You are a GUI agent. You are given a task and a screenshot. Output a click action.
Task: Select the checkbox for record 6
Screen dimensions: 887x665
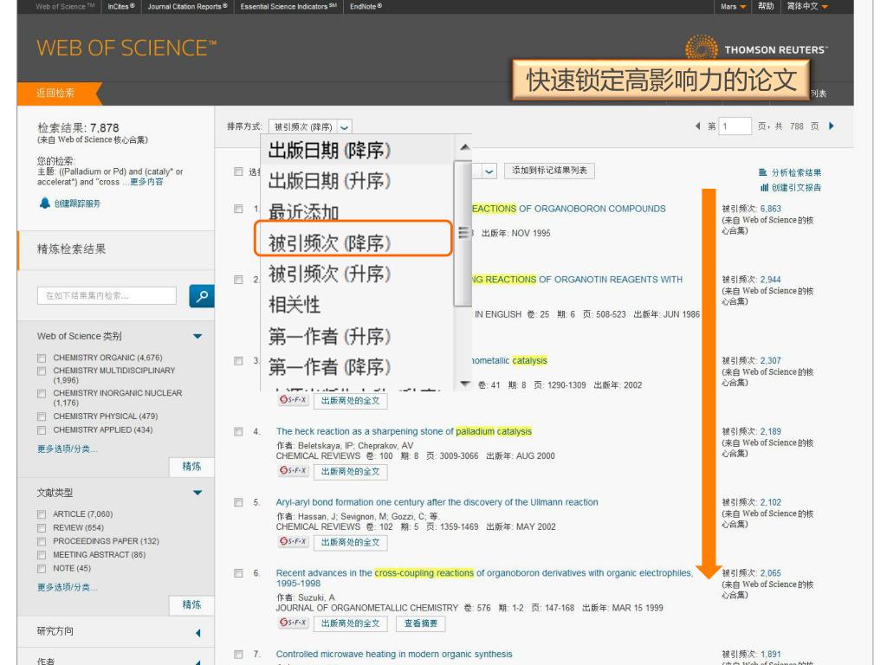[x=238, y=573]
